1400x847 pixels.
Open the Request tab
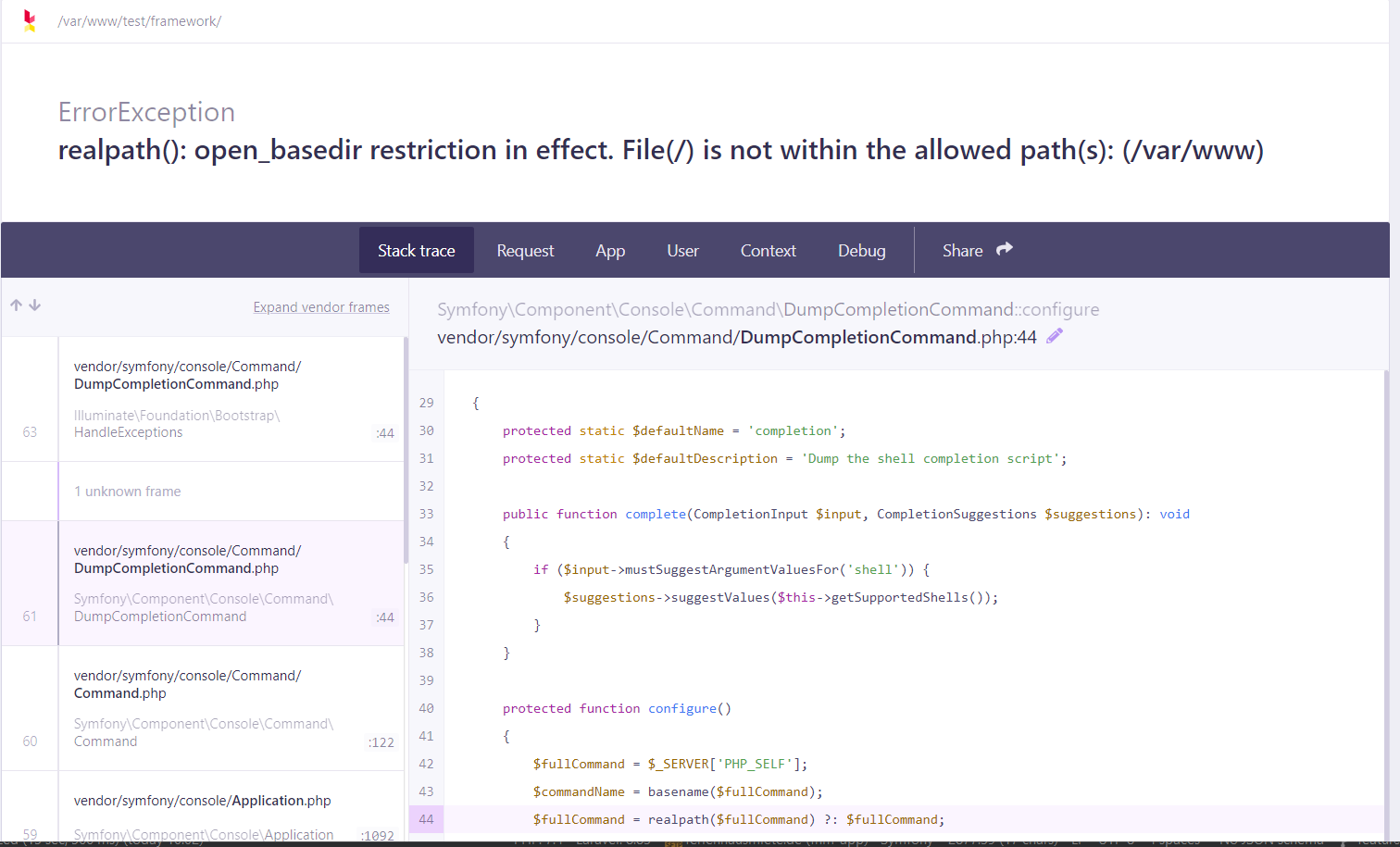pyautogui.click(x=525, y=250)
